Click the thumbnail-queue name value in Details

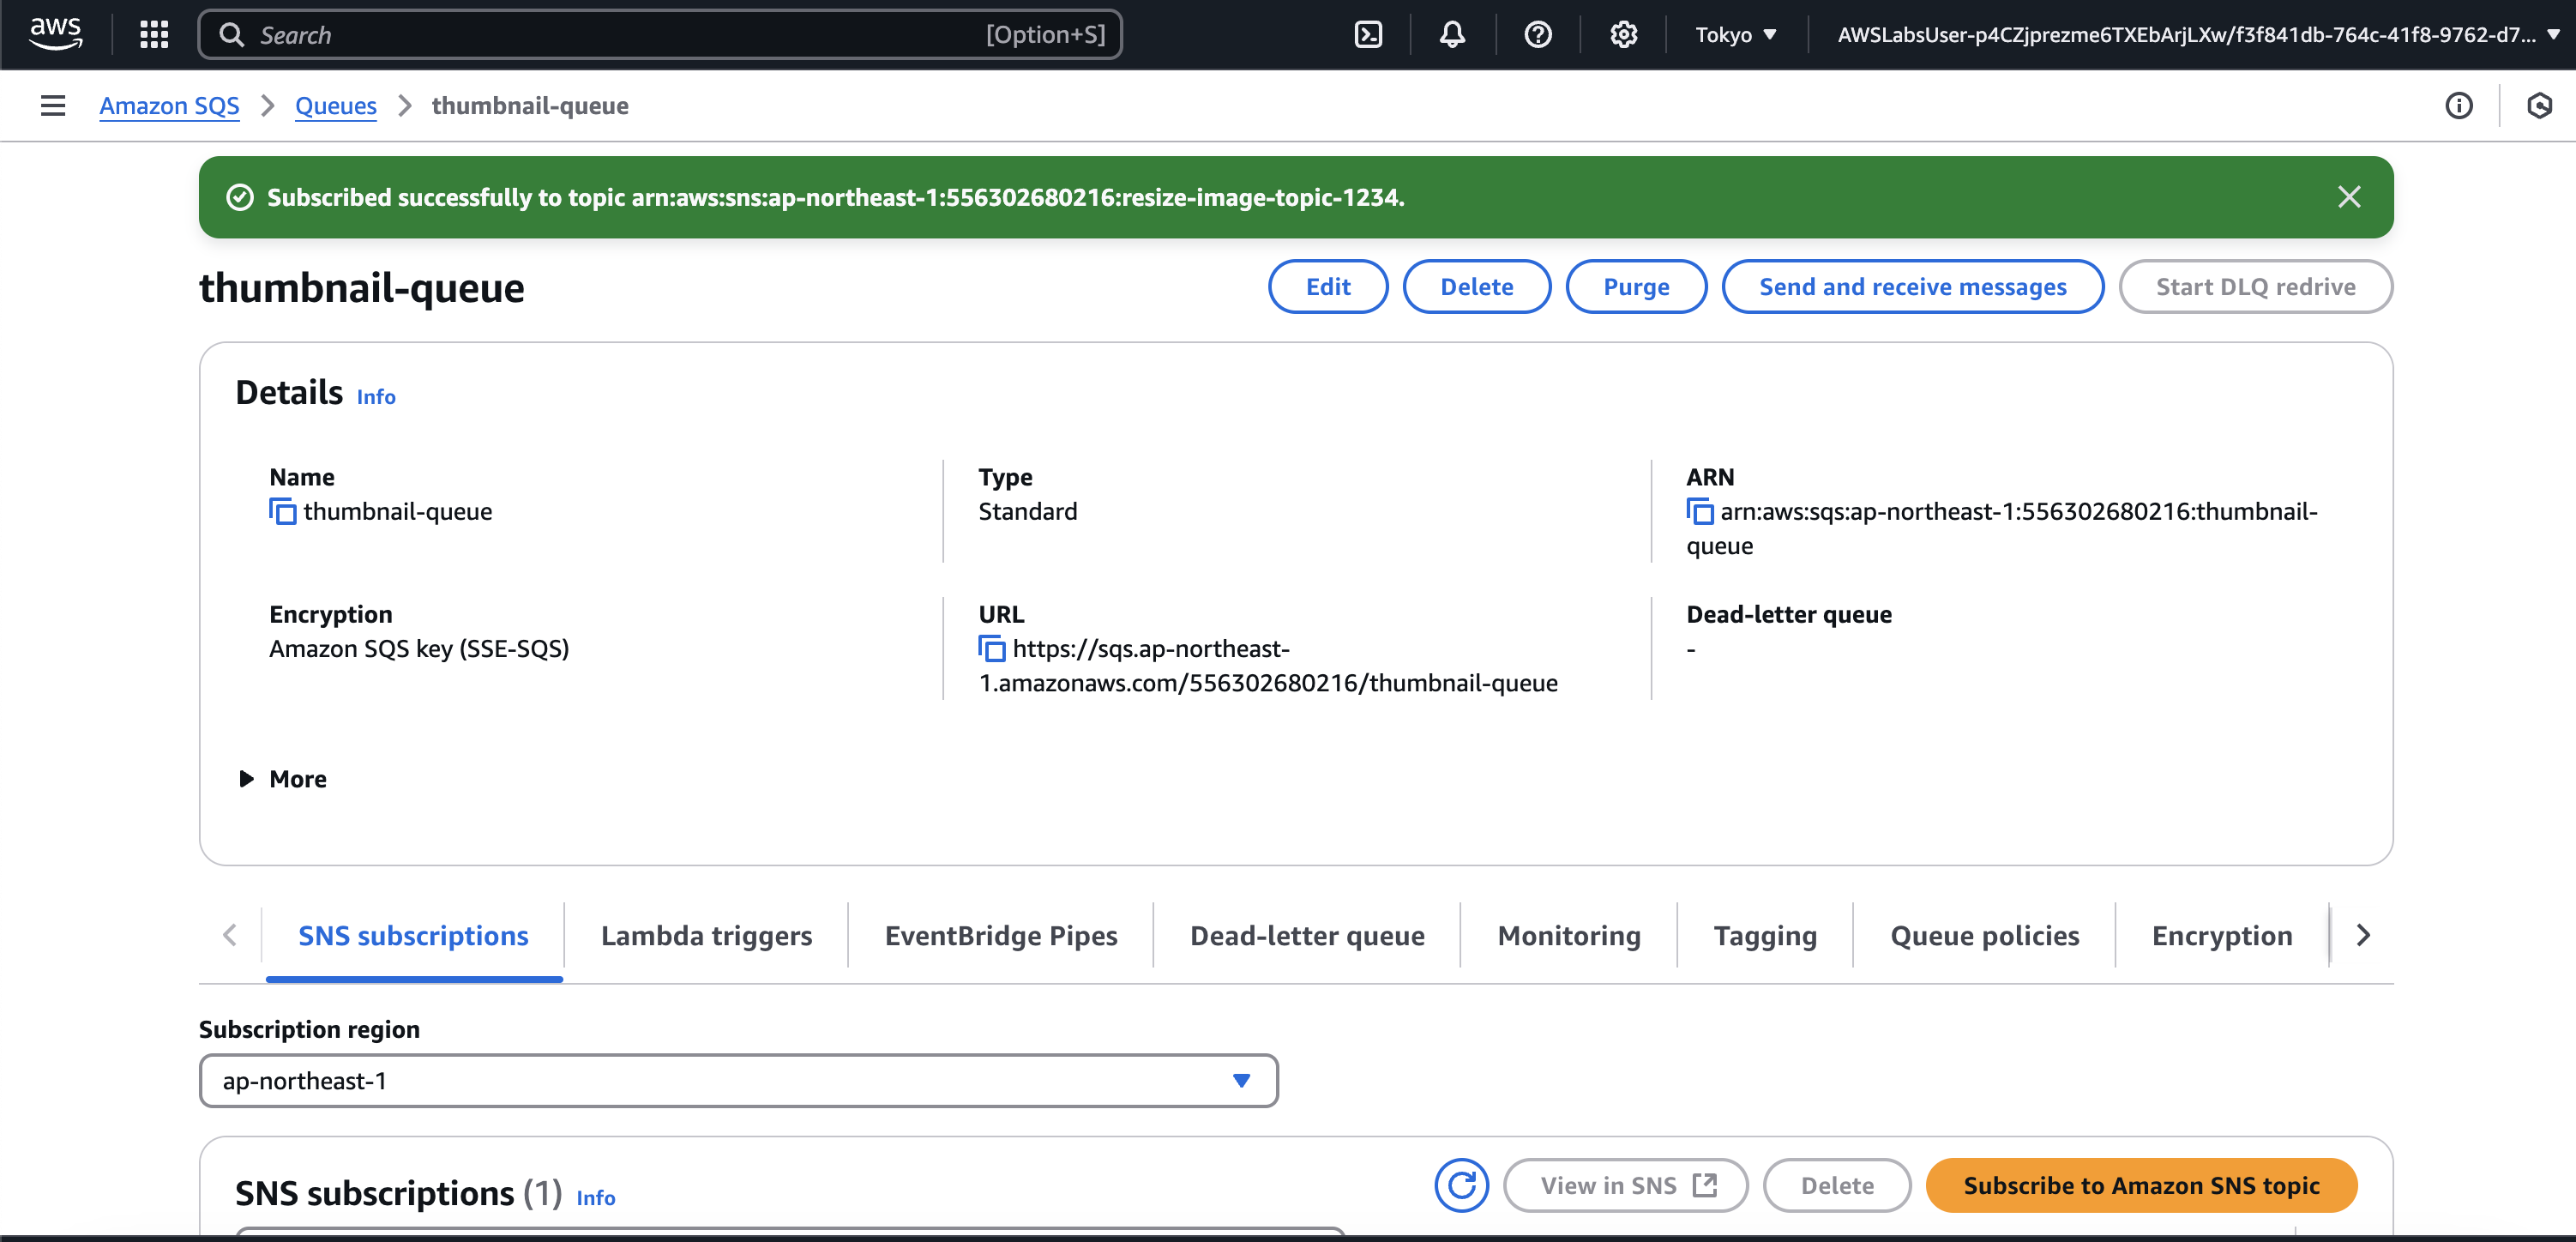[398, 512]
